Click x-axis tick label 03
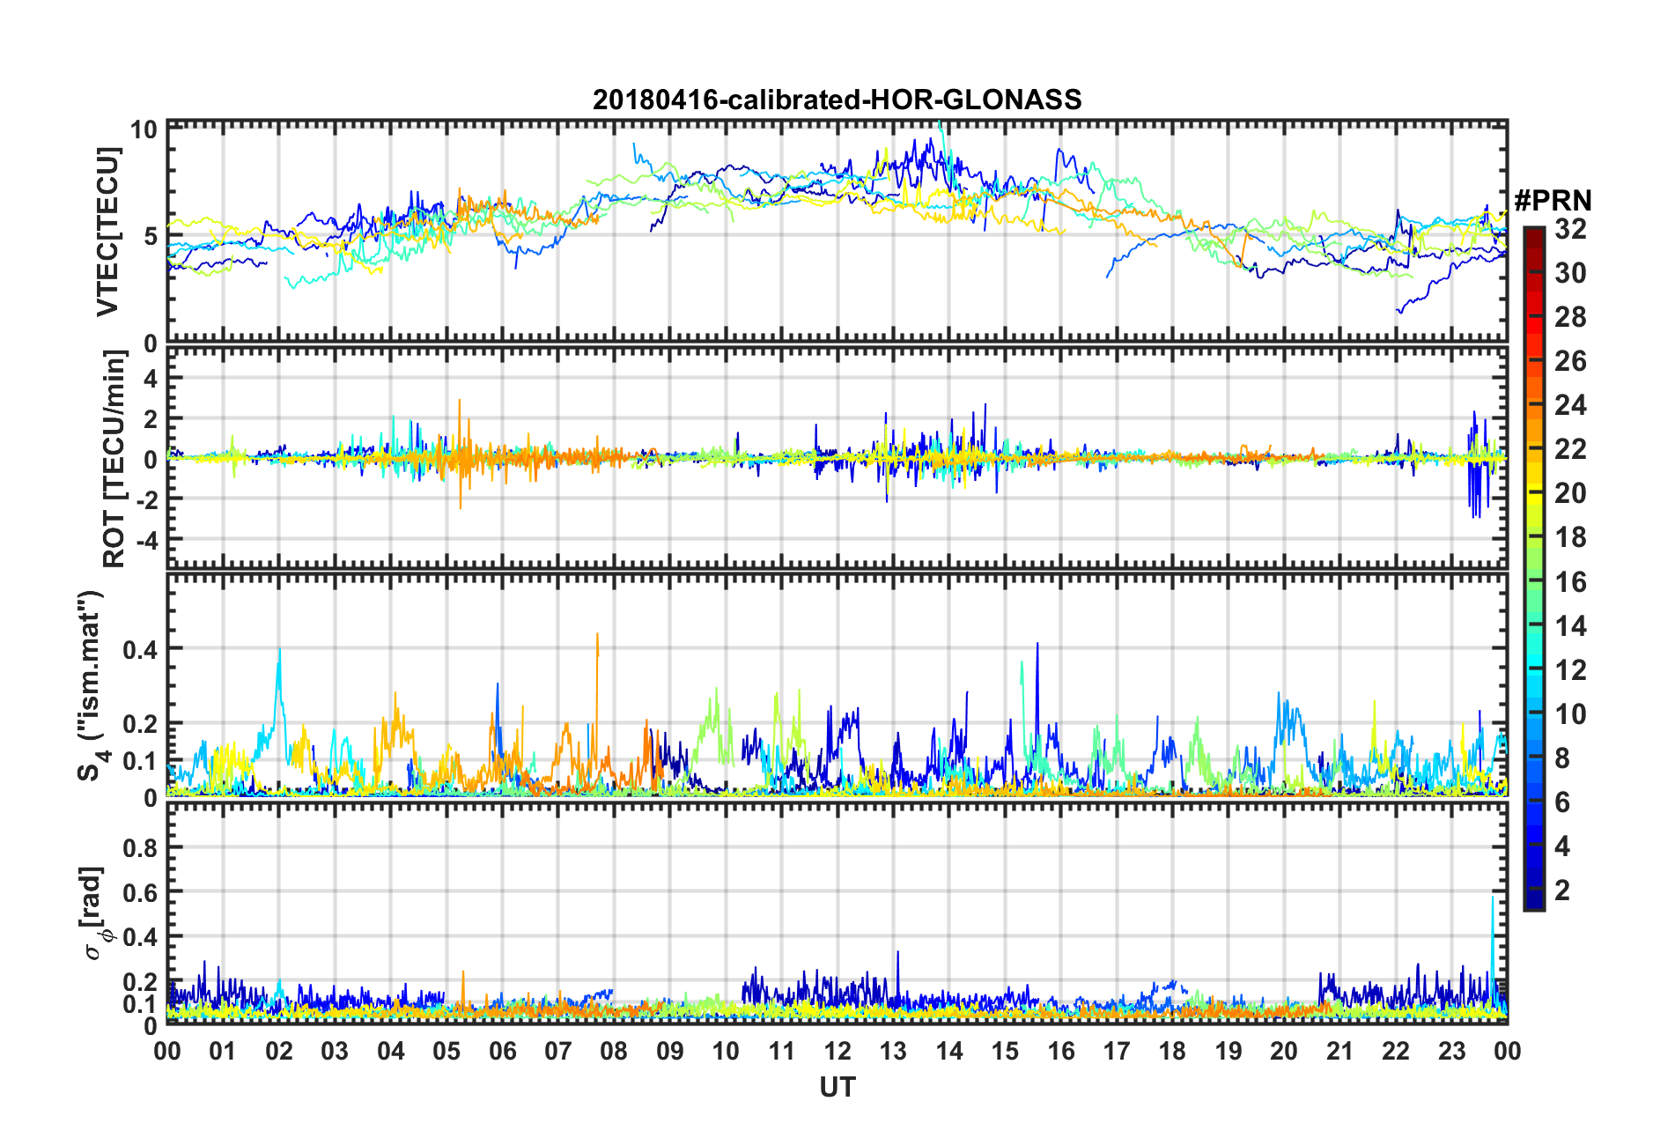Viewport: 1675px width, 1138px height. (335, 1051)
